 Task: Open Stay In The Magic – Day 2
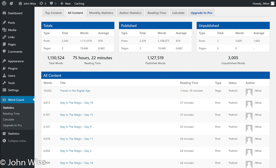coord(76,151)
